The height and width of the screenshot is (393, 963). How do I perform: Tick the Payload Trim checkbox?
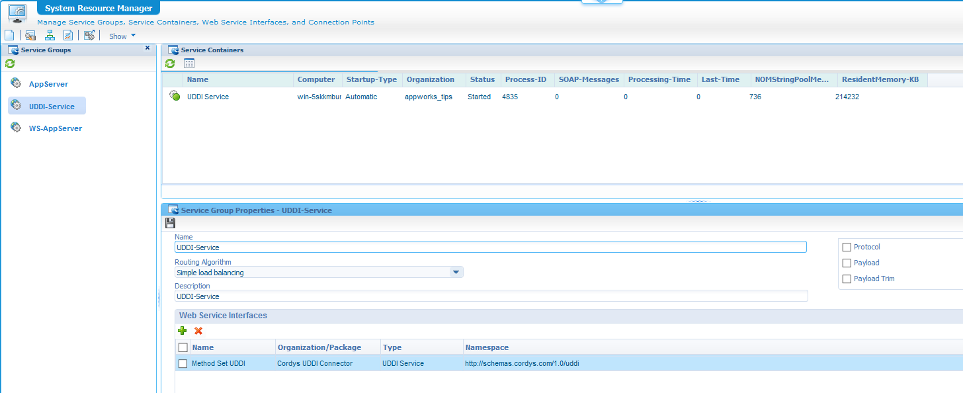(x=847, y=279)
